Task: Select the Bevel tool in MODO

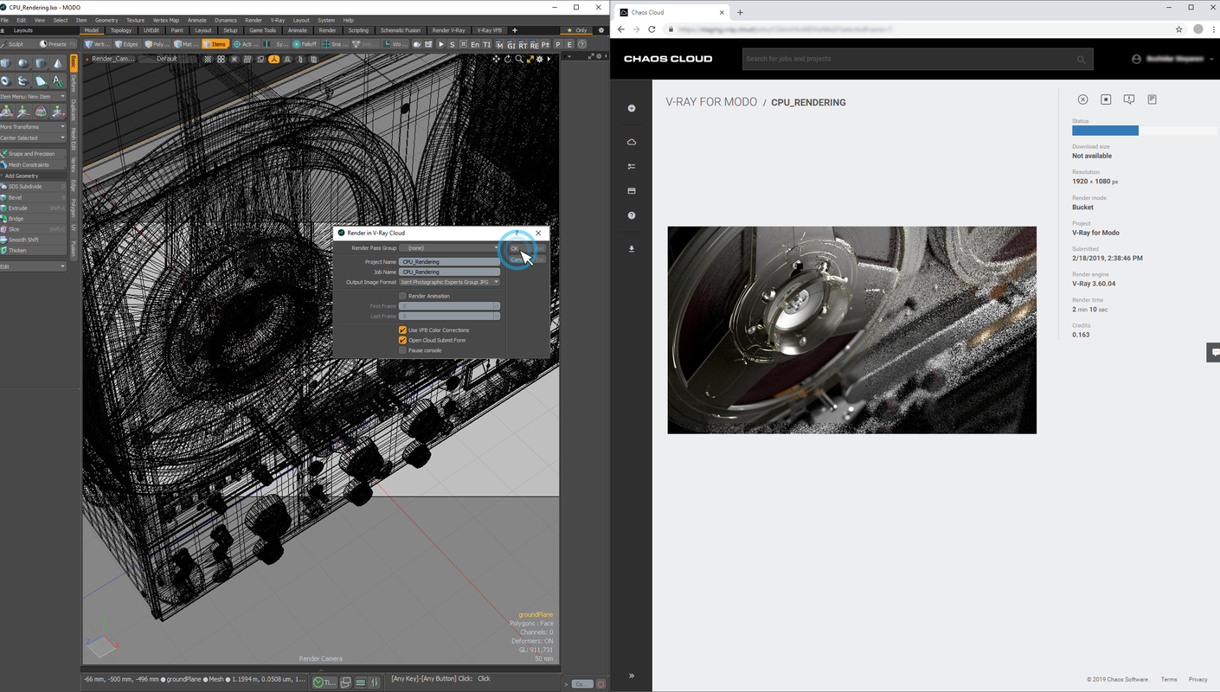Action: tap(16, 197)
